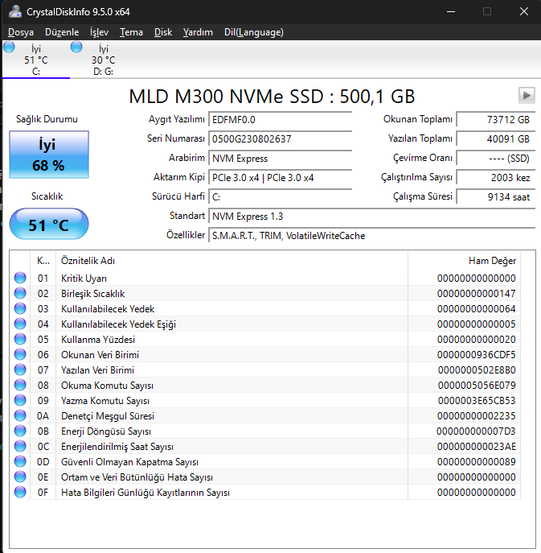The image size is (541, 553).
Task: Click status icon for Kullanılabilecek Yedek row (03)
Action: 20,308
